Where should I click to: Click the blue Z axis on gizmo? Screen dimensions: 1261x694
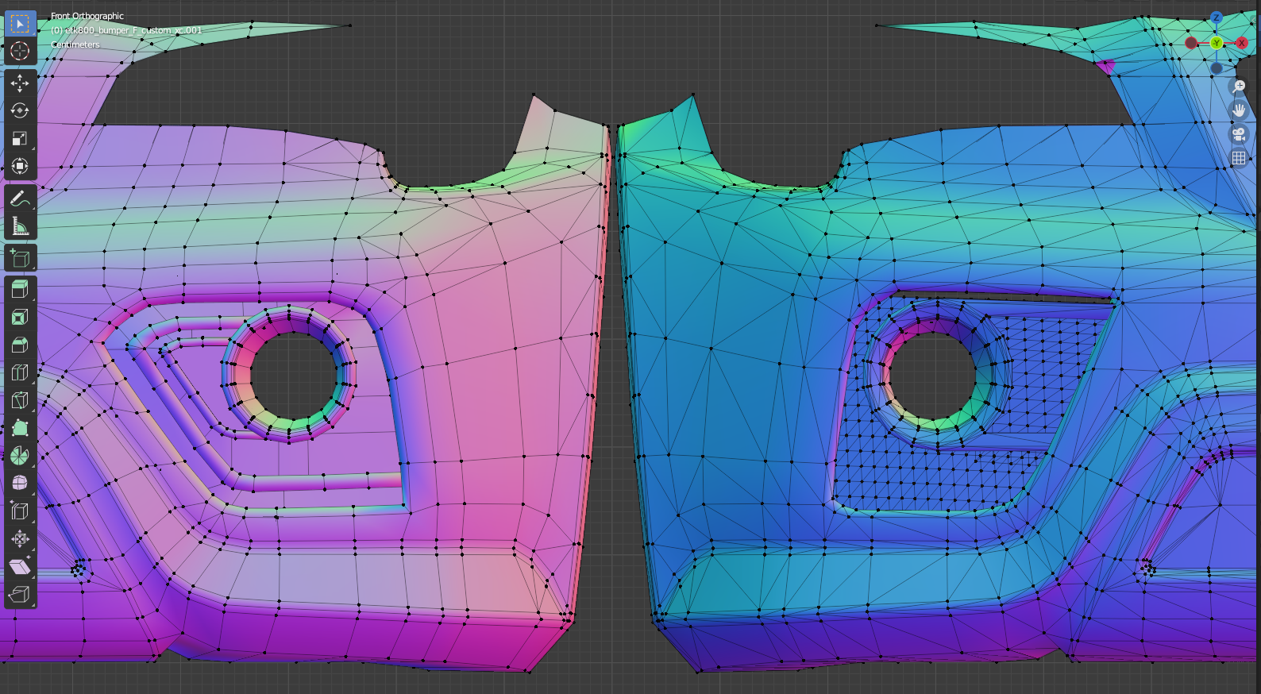(1217, 17)
